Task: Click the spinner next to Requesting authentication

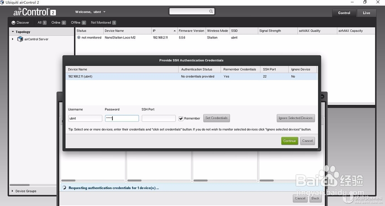Action: click(64, 188)
